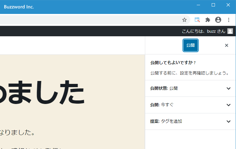Bookmark this page with the star icon
The width and height of the screenshot is (236, 149).
tap(184, 20)
